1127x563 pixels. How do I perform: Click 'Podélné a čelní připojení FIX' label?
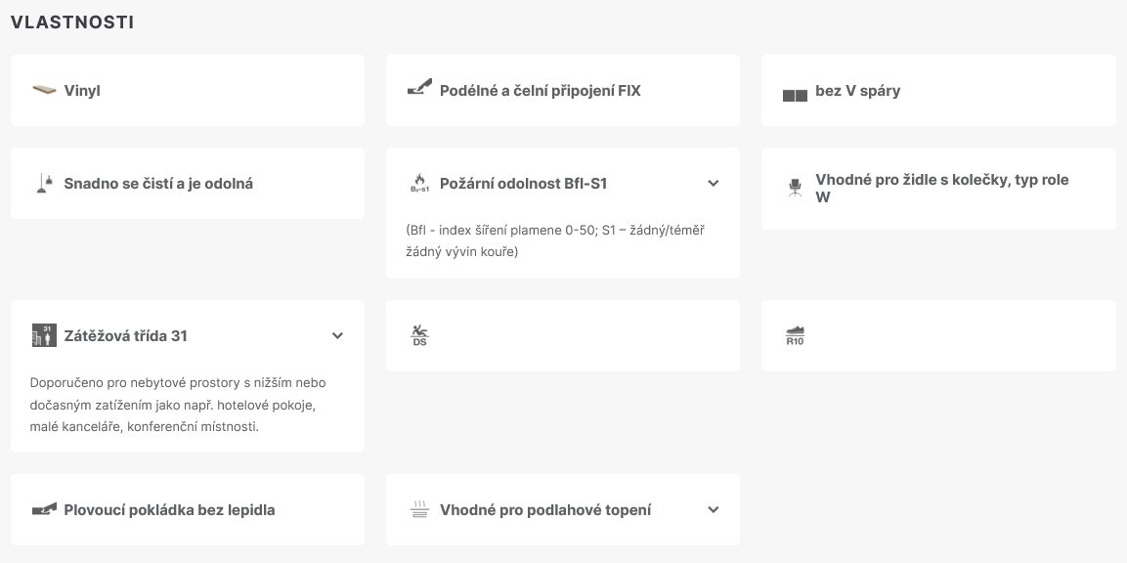[x=541, y=91]
